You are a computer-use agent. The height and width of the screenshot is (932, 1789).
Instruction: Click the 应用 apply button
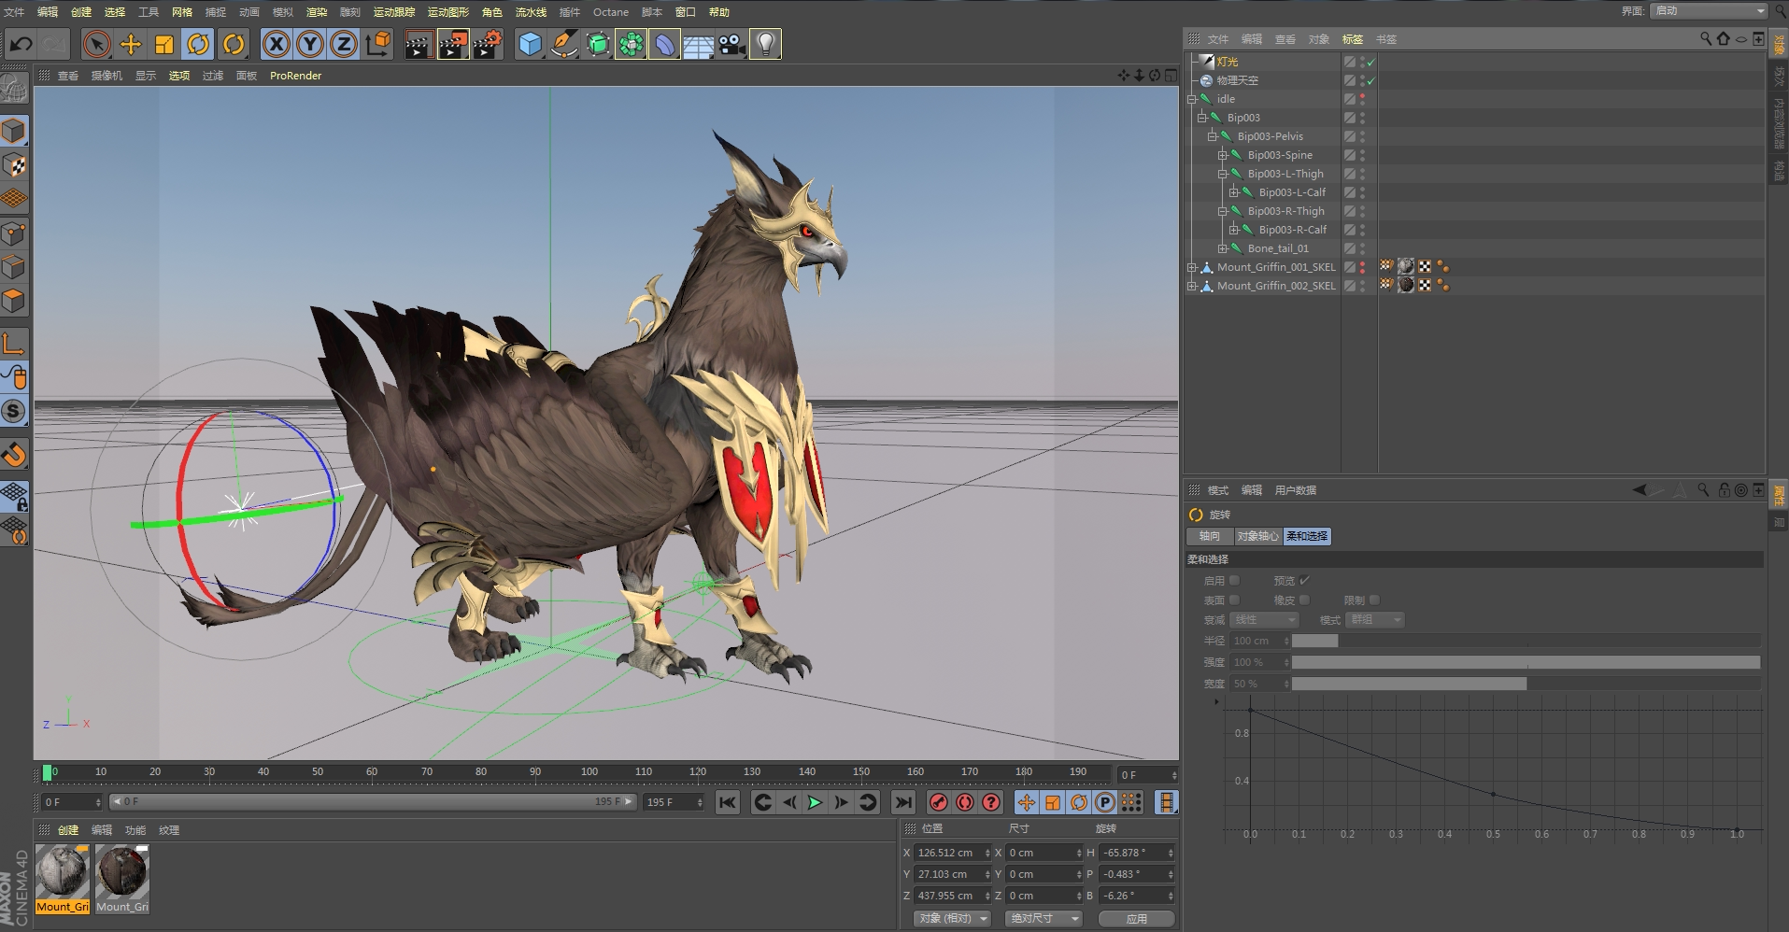pos(1136,919)
